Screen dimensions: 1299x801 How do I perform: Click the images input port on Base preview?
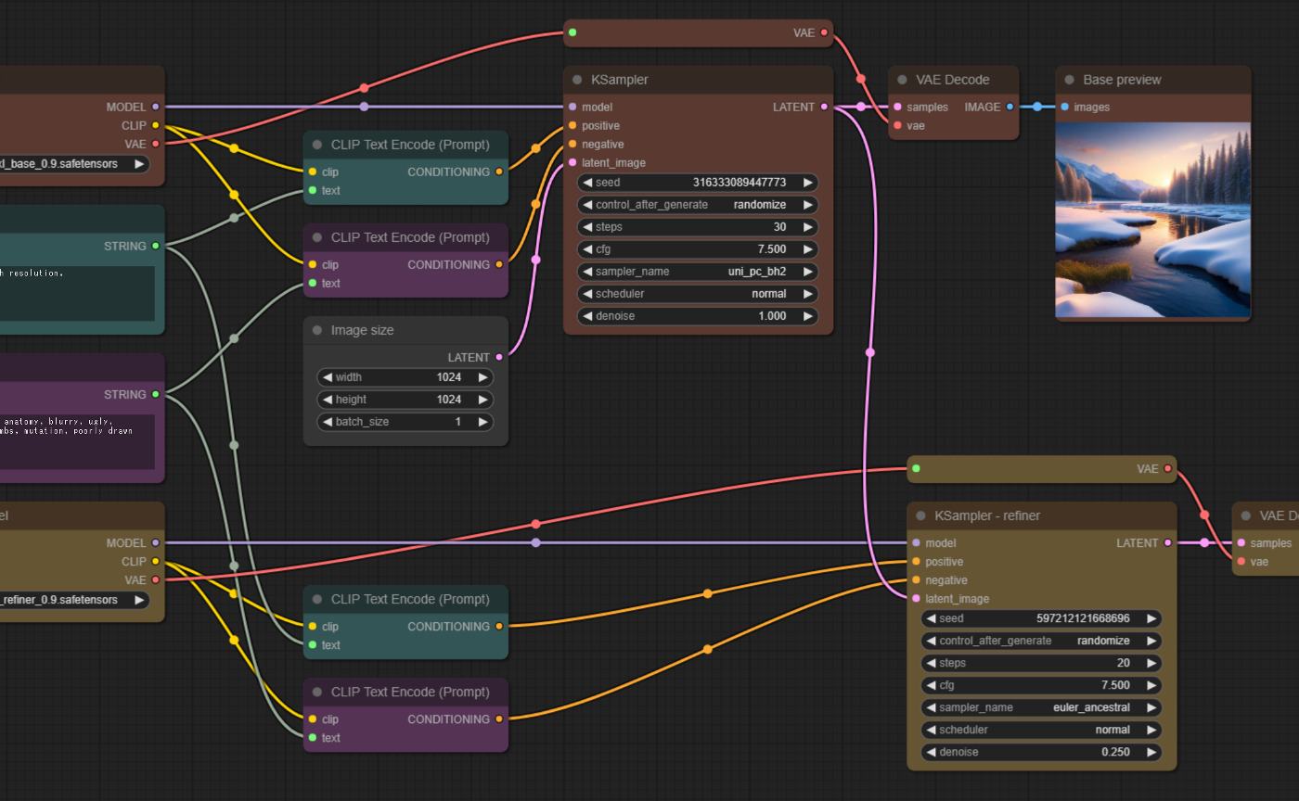(1064, 107)
